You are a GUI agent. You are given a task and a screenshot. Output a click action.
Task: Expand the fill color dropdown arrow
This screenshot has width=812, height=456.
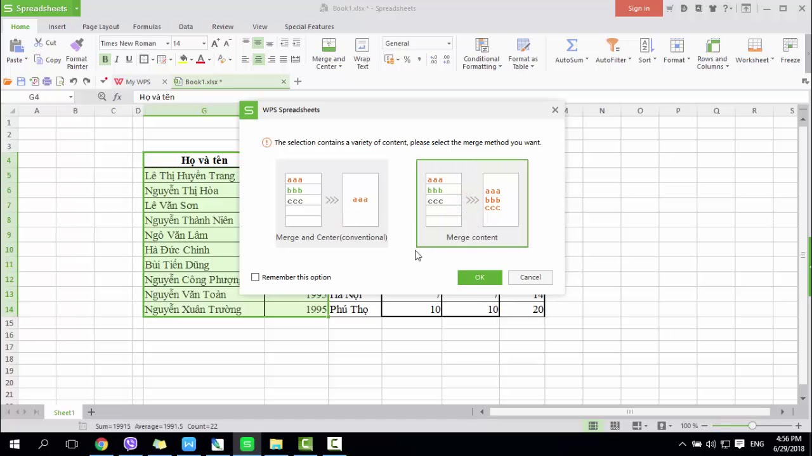192,60
